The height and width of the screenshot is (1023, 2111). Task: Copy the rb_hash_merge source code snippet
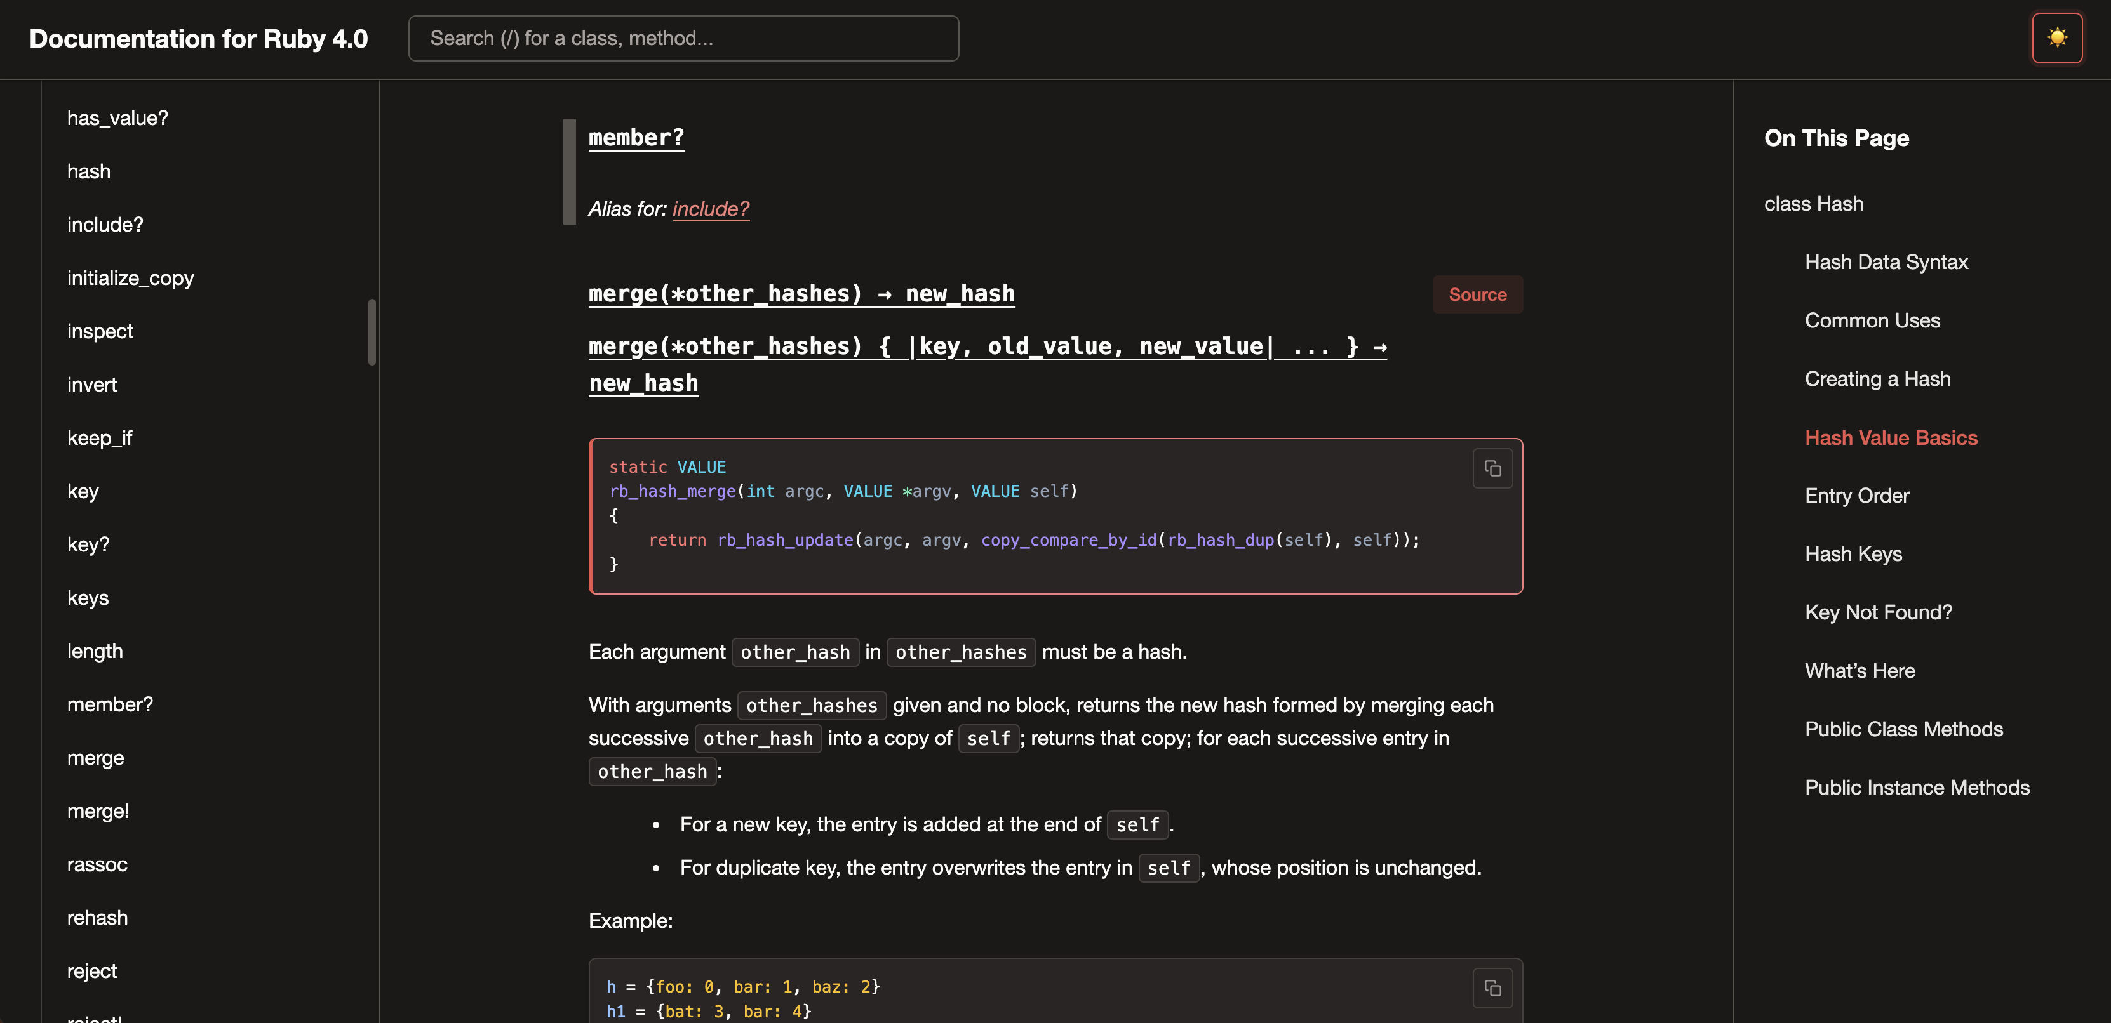pos(1492,468)
